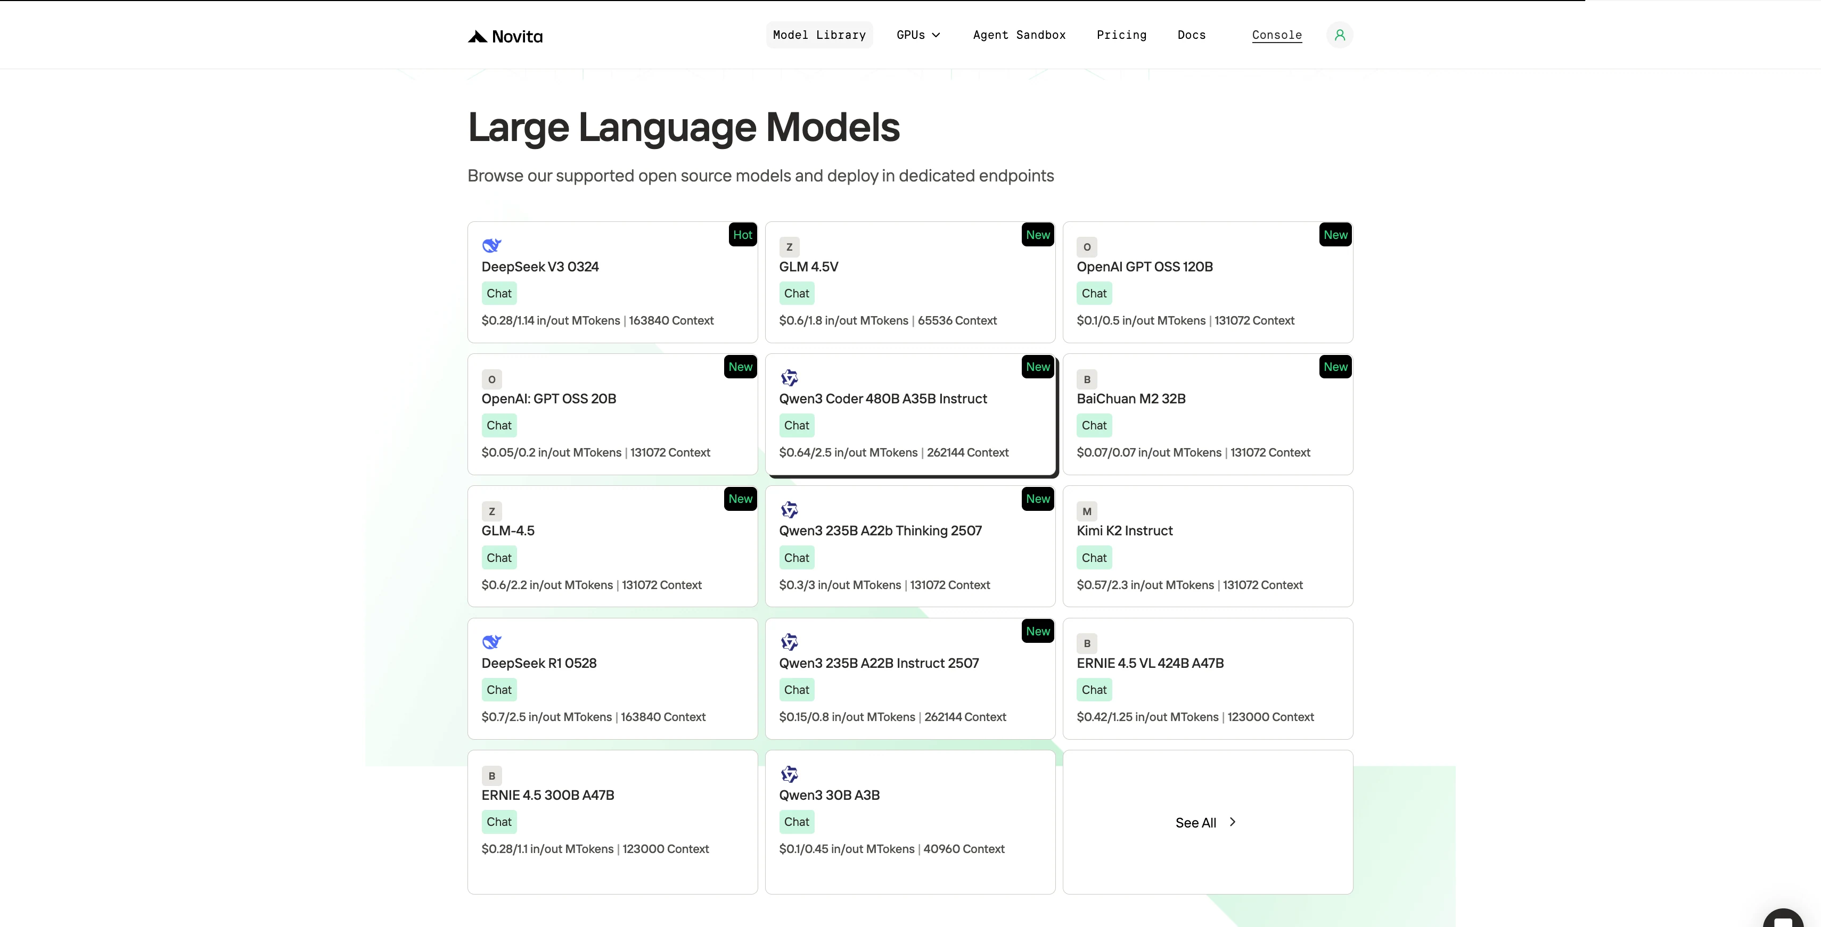Open OpenAI: GPT OSS 20B title
The width and height of the screenshot is (1821, 927).
point(548,399)
